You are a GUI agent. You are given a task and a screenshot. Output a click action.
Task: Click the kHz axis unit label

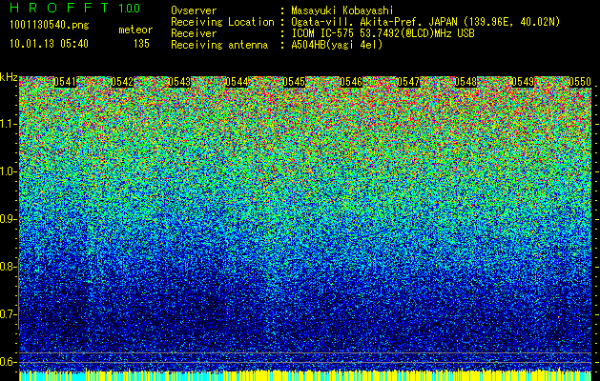[9, 77]
